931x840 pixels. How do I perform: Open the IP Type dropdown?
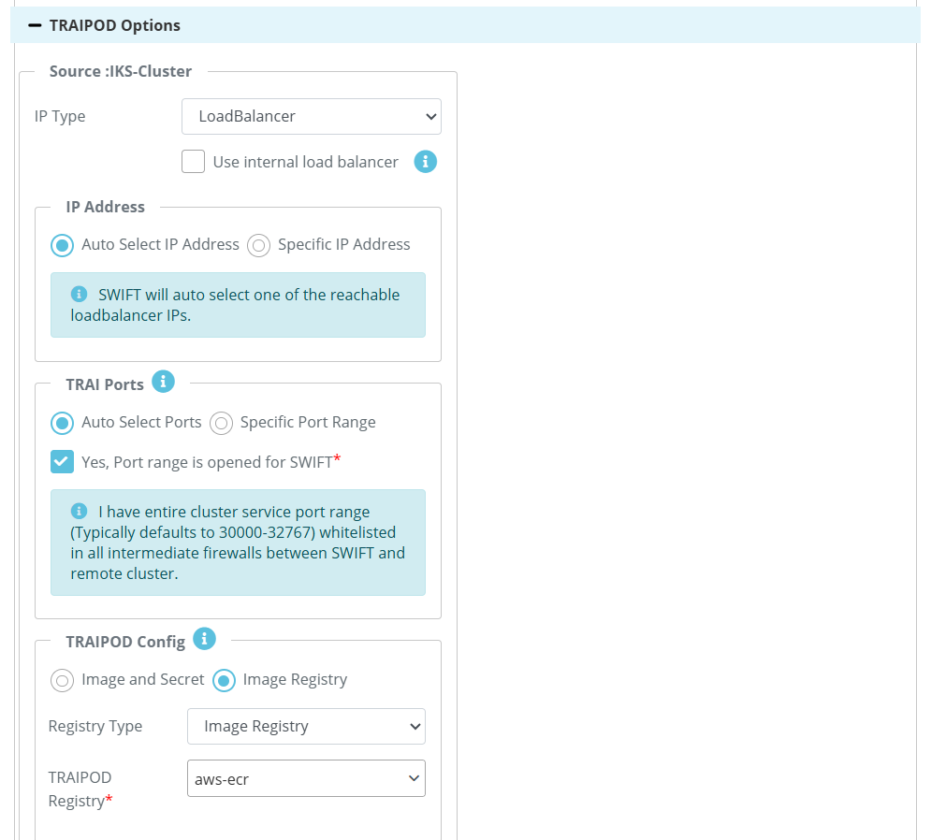pyautogui.click(x=312, y=116)
